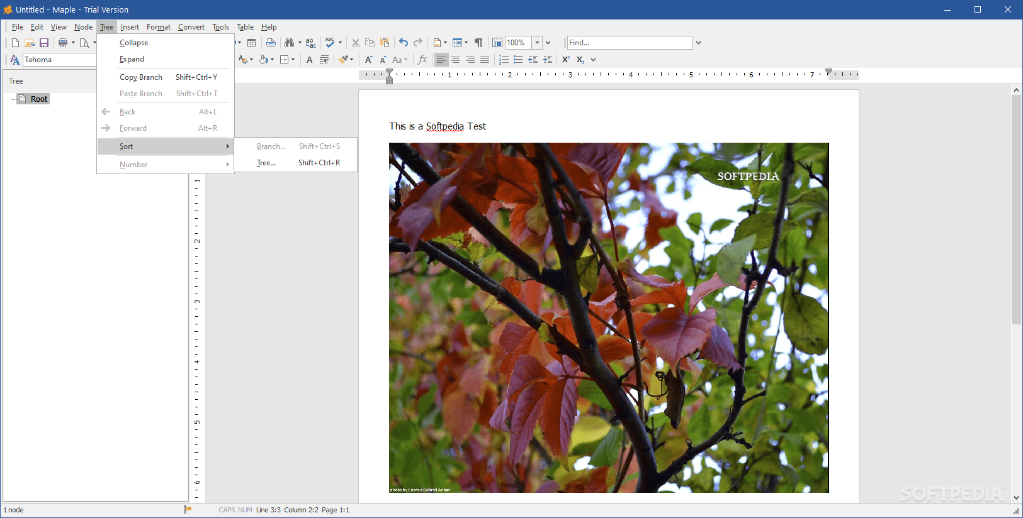The image size is (1023, 518).
Task: Click the Cut scissors icon
Action: point(356,43)
